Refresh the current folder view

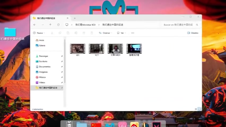click(58, 25)
